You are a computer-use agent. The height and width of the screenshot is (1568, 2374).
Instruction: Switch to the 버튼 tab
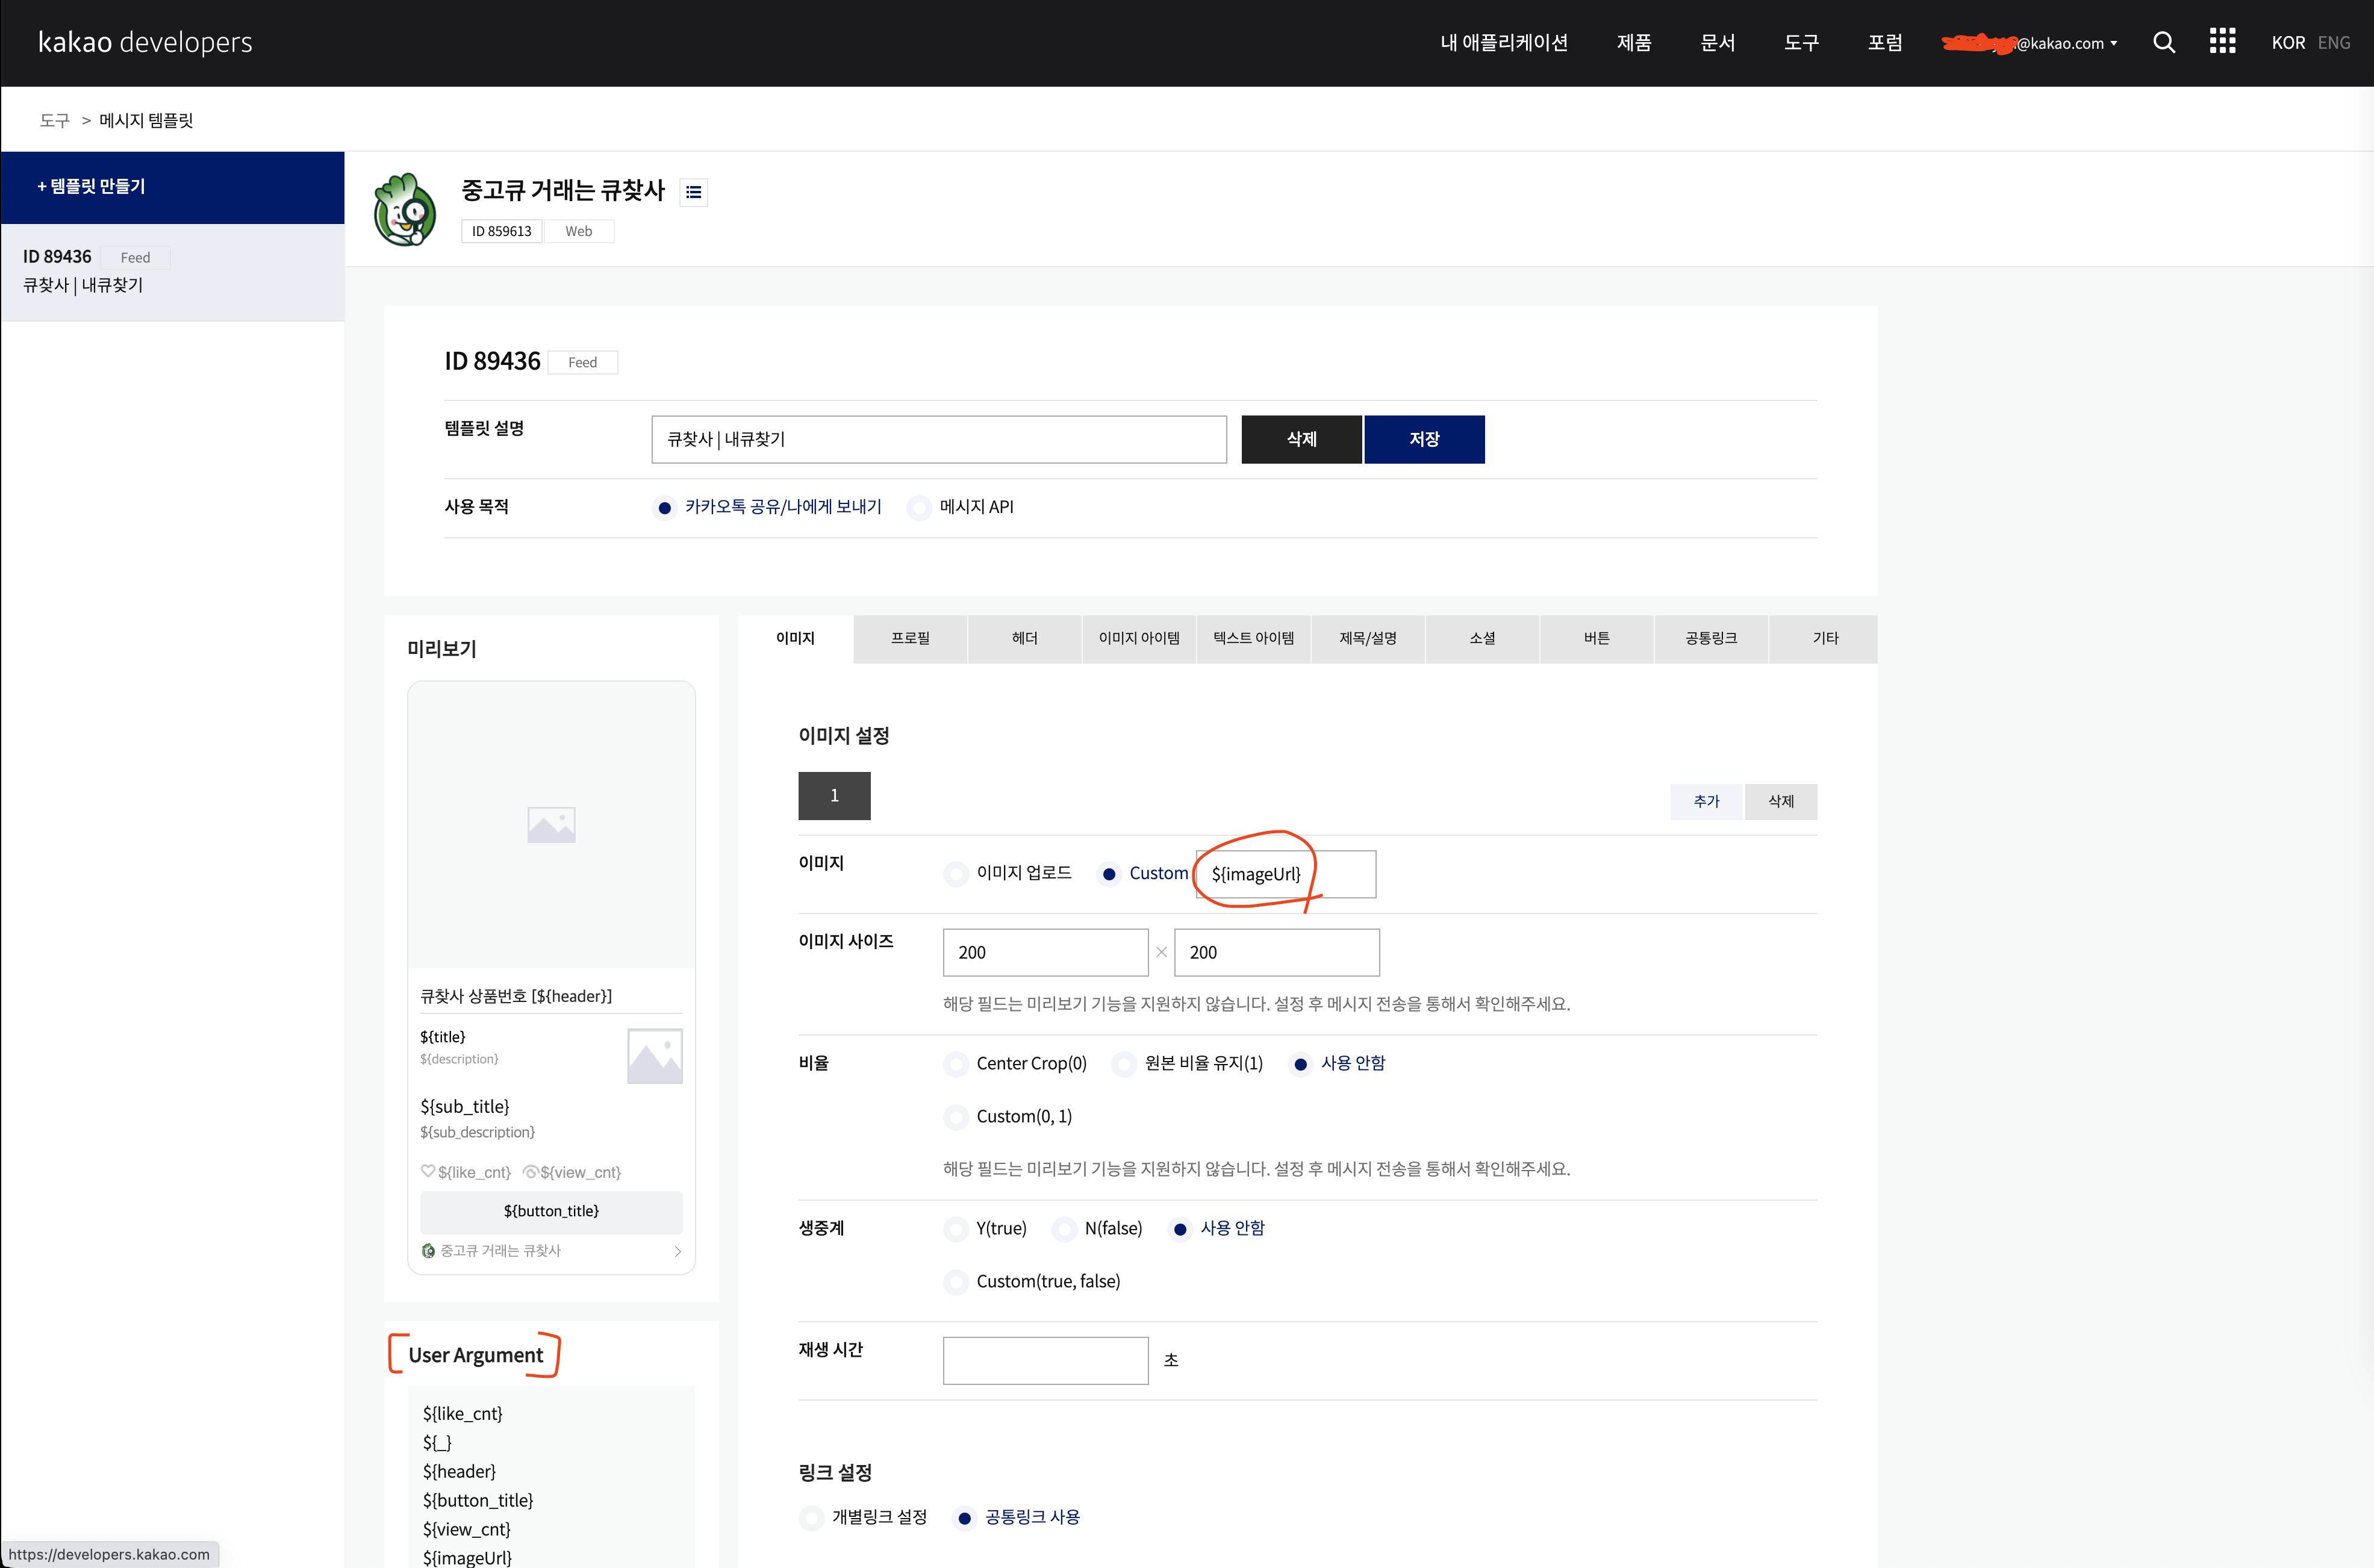click(1596, 638)
